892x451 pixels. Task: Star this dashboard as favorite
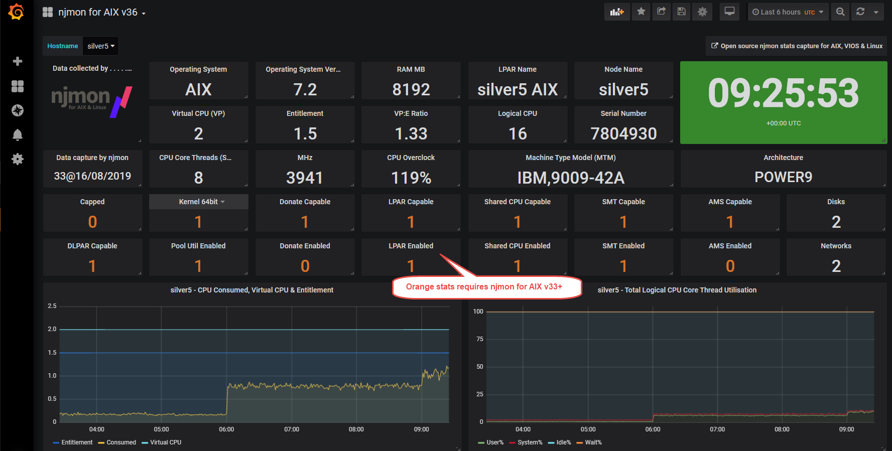tap(641, 12)
